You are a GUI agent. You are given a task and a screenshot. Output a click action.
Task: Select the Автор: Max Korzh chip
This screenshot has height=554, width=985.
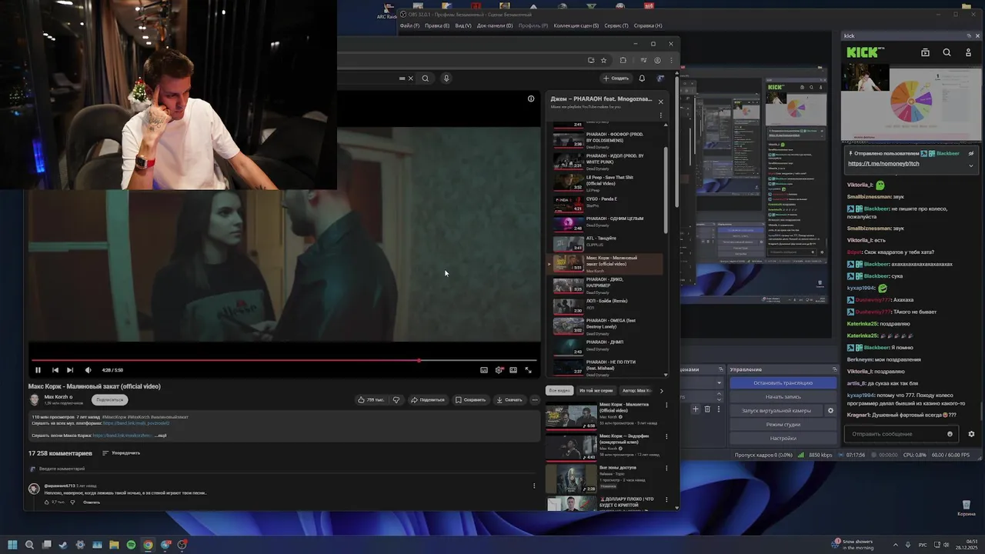click(x=637, y=390)
